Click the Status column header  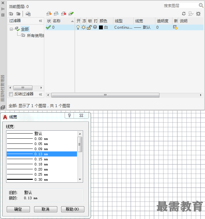(x=49, y=21)
